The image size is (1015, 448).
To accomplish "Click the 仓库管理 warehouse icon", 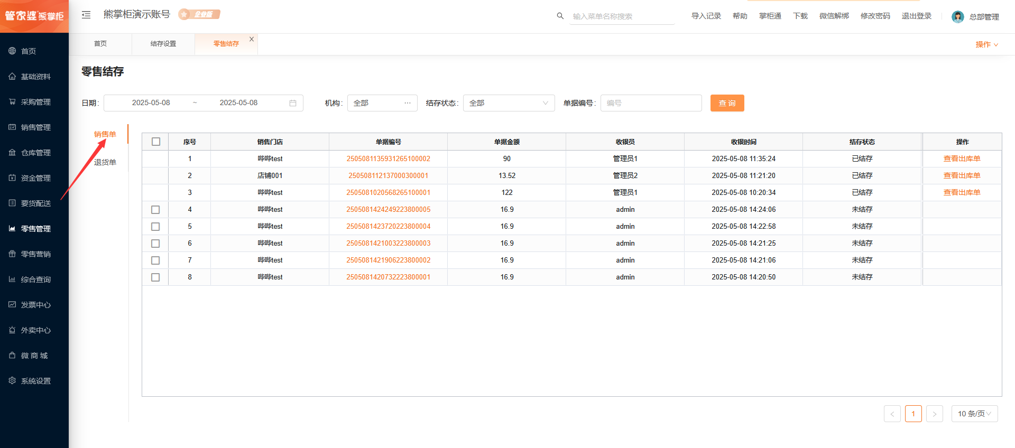I will 12,152.
